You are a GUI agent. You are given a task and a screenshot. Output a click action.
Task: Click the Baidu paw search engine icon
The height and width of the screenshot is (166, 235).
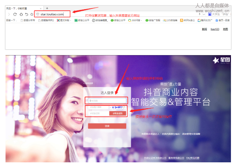(x=210, y=14)
